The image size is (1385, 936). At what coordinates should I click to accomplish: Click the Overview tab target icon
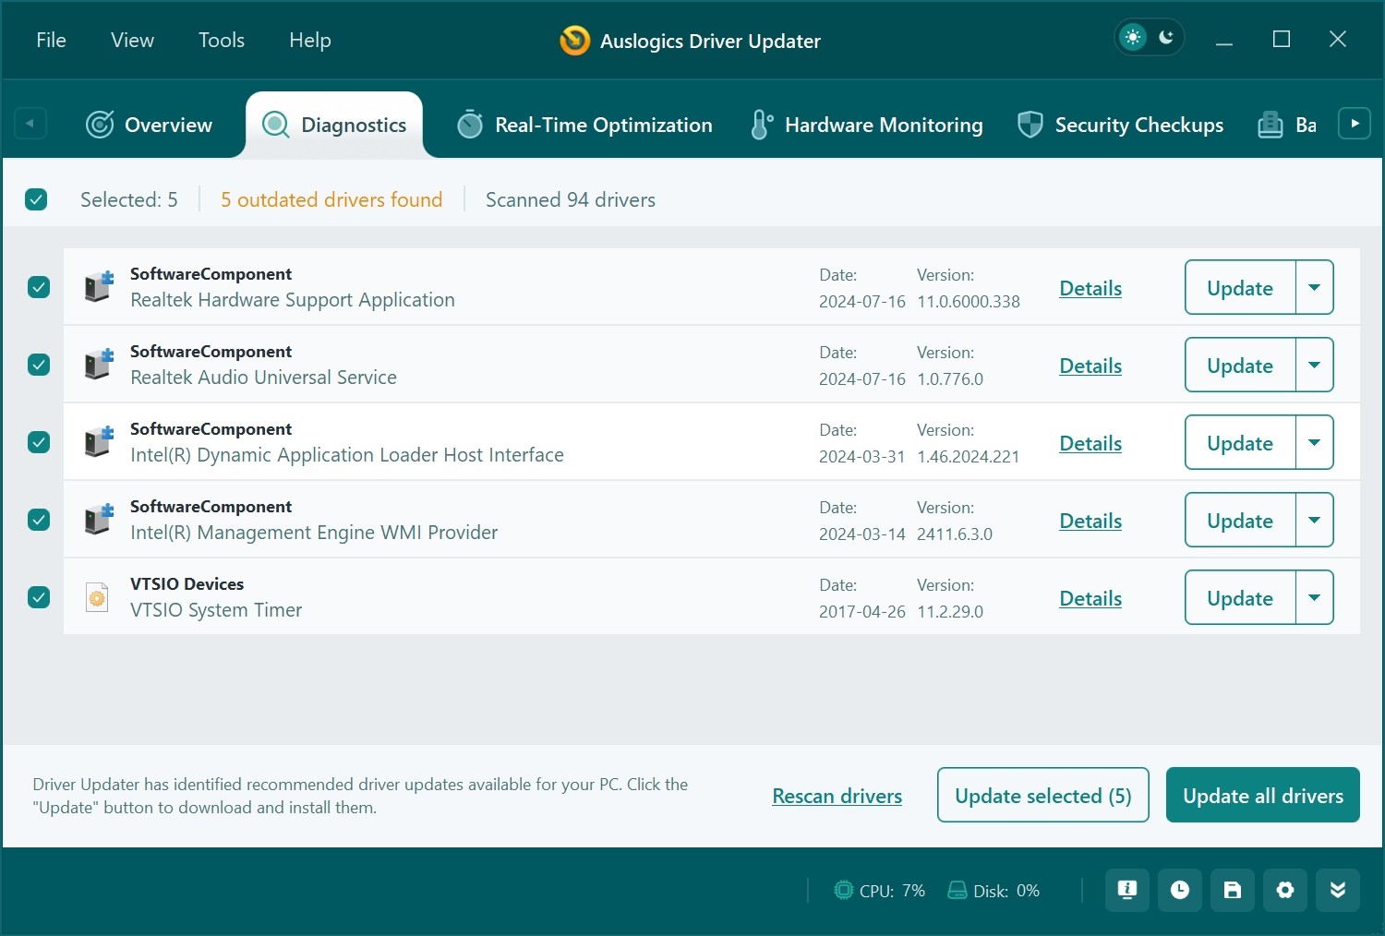[x=100, y=125]
